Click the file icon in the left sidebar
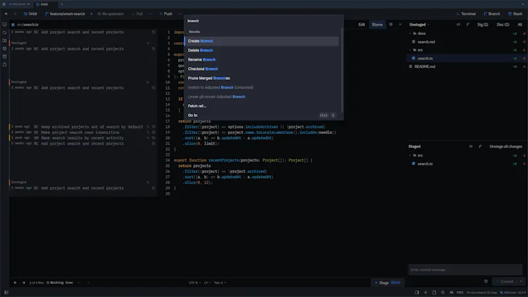This screenshot has width=528, height=297. [x=5, y=65]
